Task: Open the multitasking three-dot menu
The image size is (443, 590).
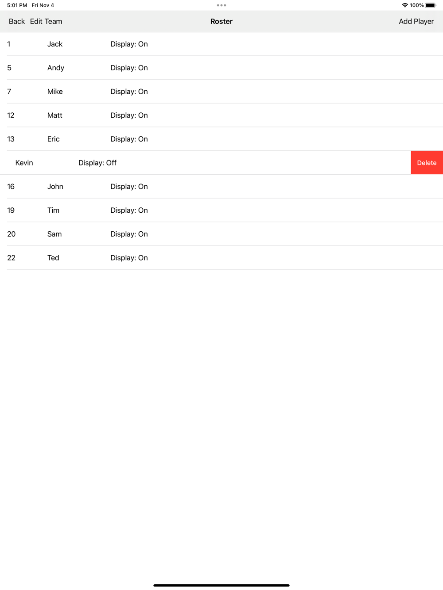Action: 221,5
